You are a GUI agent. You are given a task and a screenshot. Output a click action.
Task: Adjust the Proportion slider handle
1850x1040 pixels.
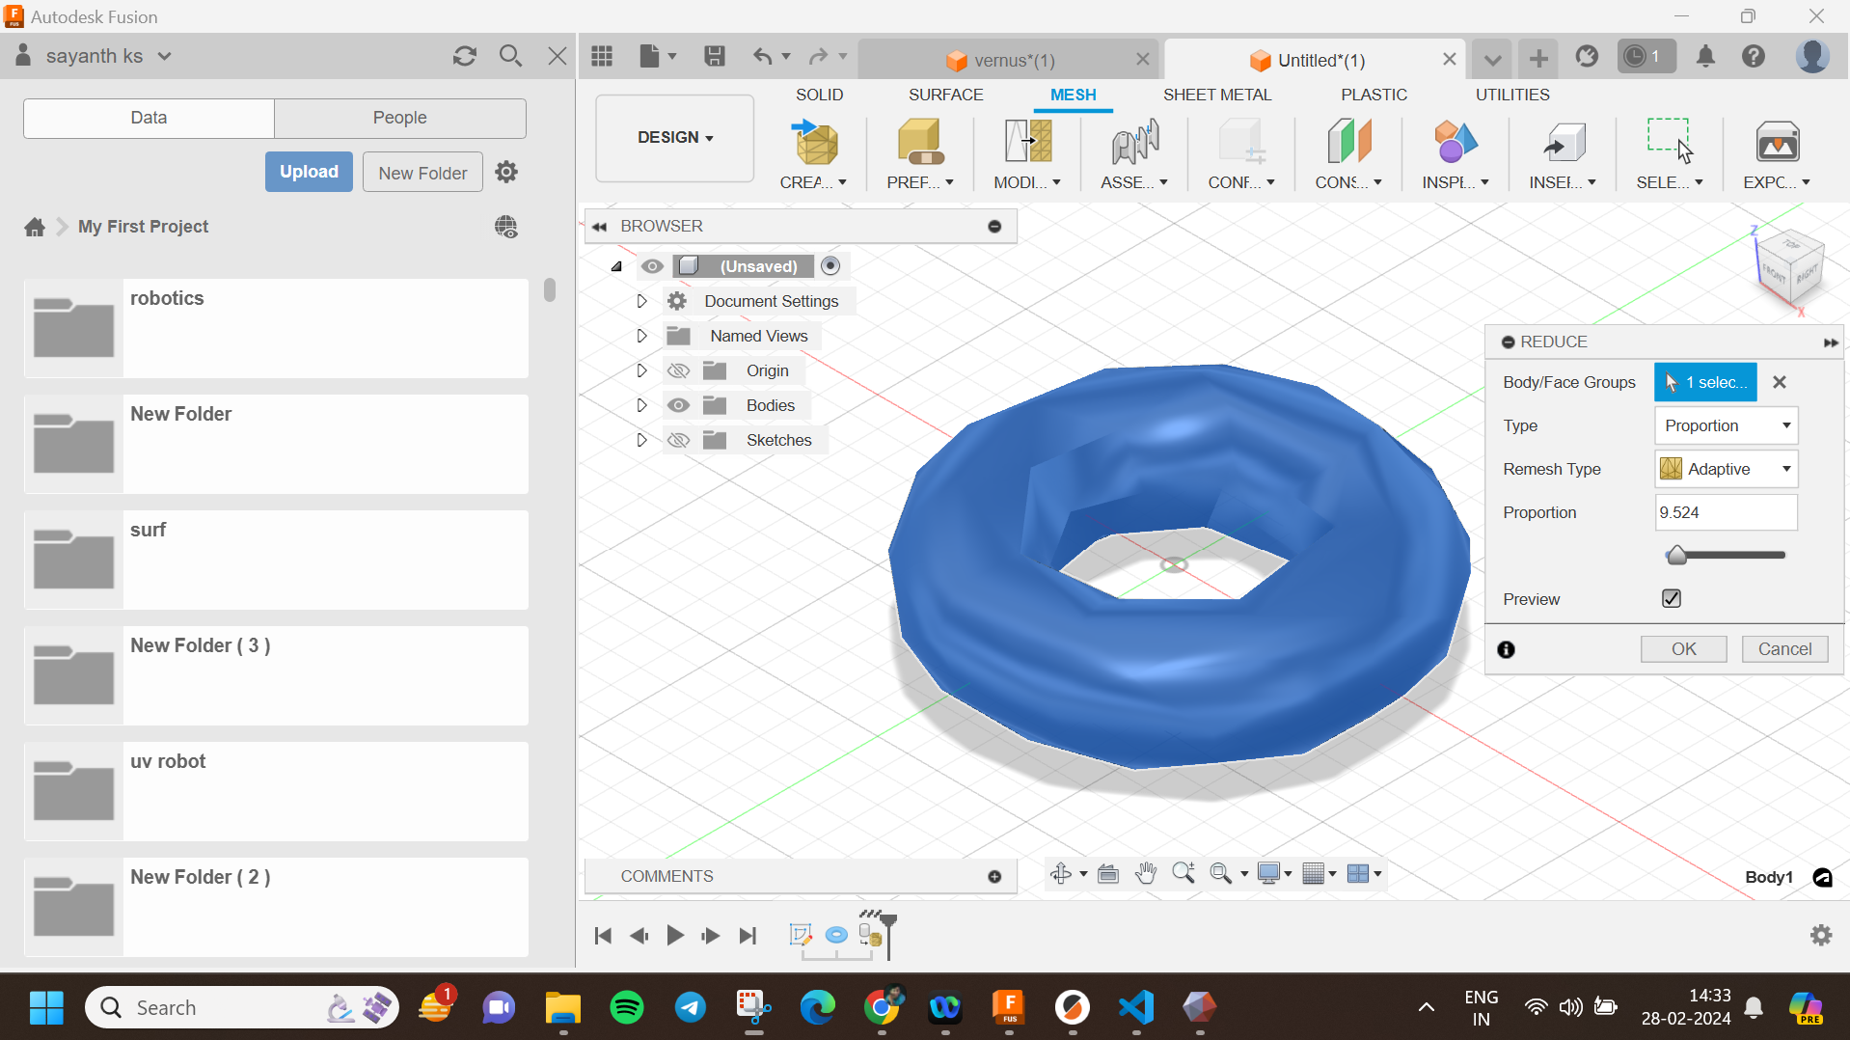pyautogui.click(x=1676, y=555)
